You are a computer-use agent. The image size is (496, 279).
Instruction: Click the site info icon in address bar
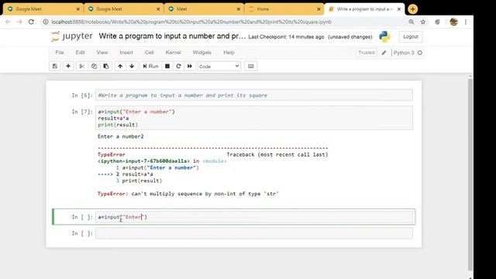tap(46, 22)
